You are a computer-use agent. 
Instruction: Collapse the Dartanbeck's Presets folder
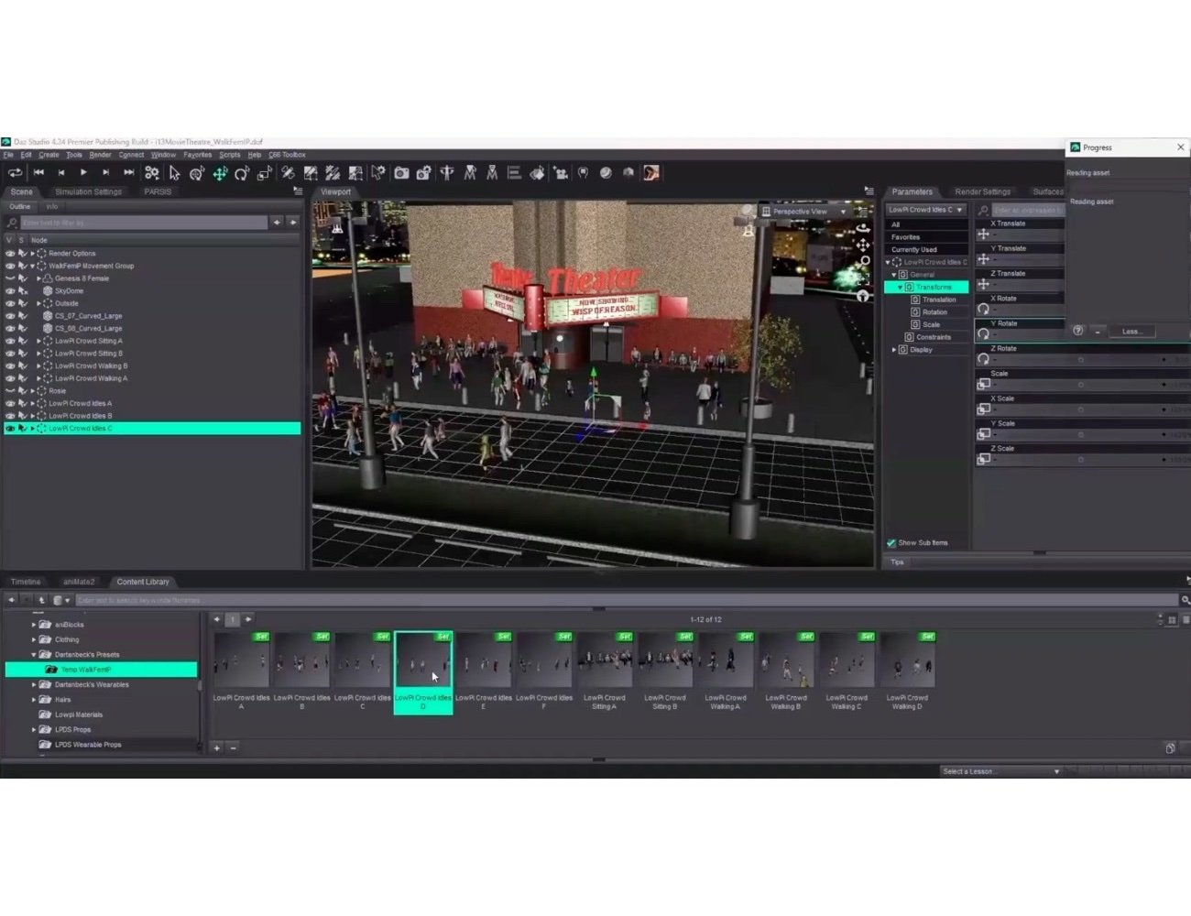click(x=34, y=655)
